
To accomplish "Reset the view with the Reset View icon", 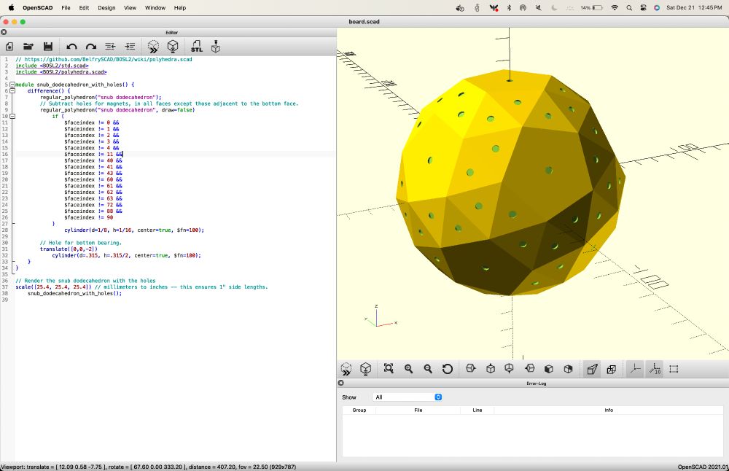I will click(448, 369).
